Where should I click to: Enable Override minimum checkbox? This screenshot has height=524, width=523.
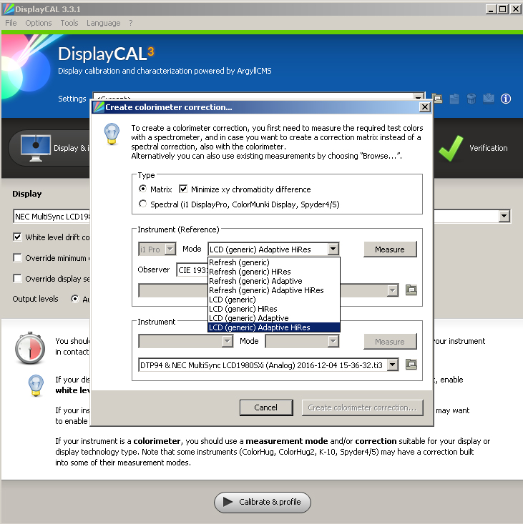(17, 257)
